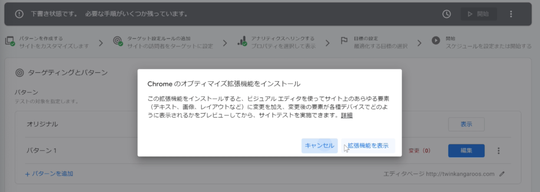Click the Analytics link step chart icon
This screenshot has height=192, width=540.
pyautogui.click(x=242, y=41)
